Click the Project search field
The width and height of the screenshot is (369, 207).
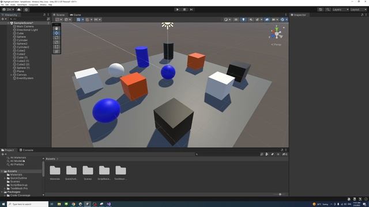pos(227,154)
